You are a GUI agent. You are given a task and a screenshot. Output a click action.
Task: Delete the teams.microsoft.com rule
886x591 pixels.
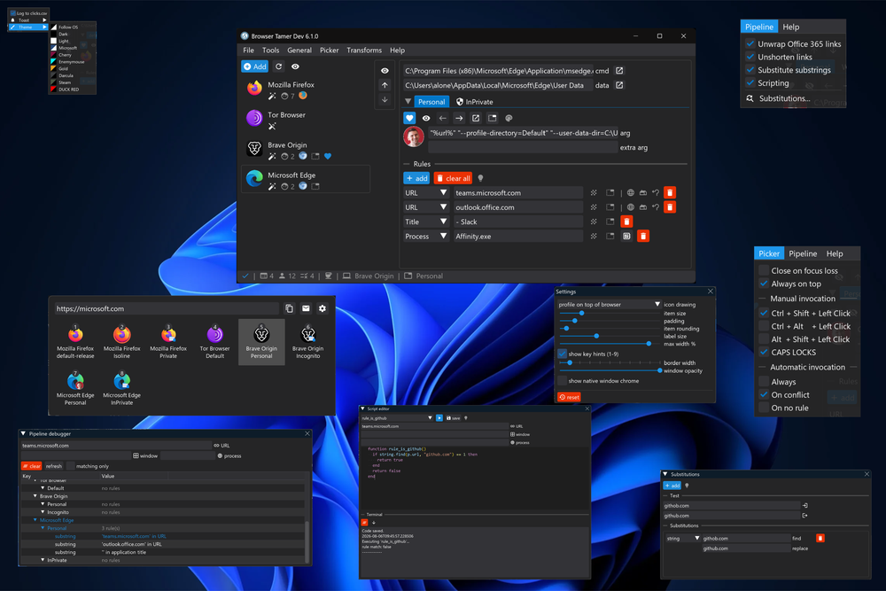(670, 192)
